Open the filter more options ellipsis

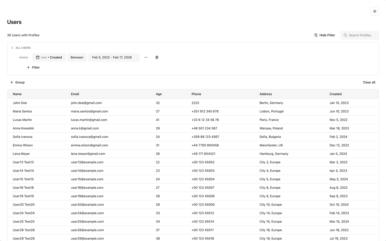pyautogui.click(x=146, y=58)
